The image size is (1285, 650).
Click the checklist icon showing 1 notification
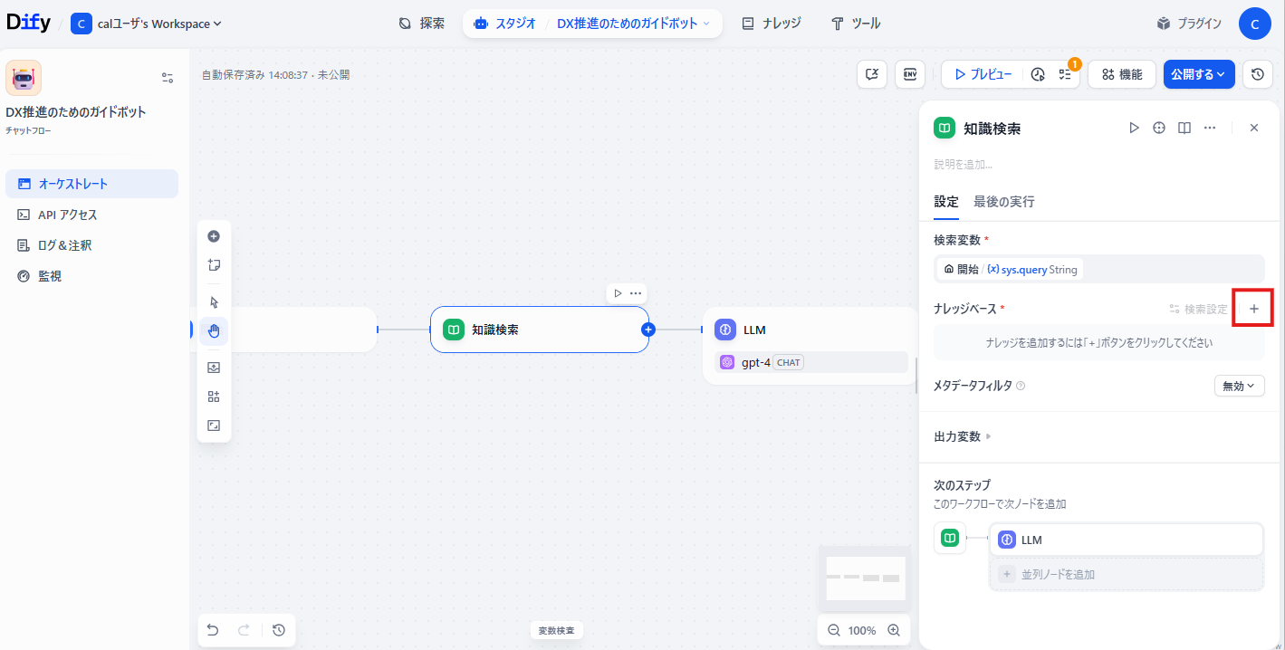[1065, 74]
